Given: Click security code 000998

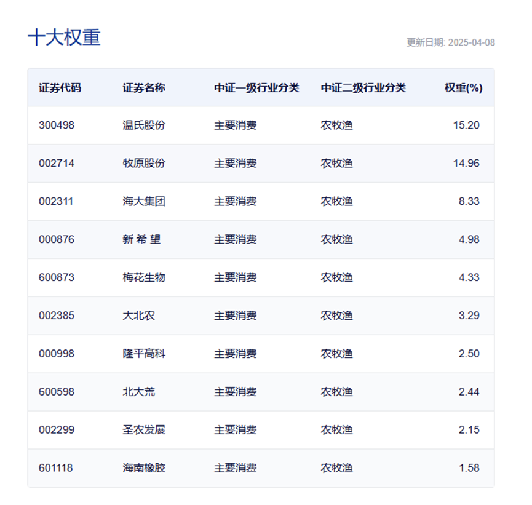Looking at the screenshot, I should pyautogui.click(x=57, y=354).
